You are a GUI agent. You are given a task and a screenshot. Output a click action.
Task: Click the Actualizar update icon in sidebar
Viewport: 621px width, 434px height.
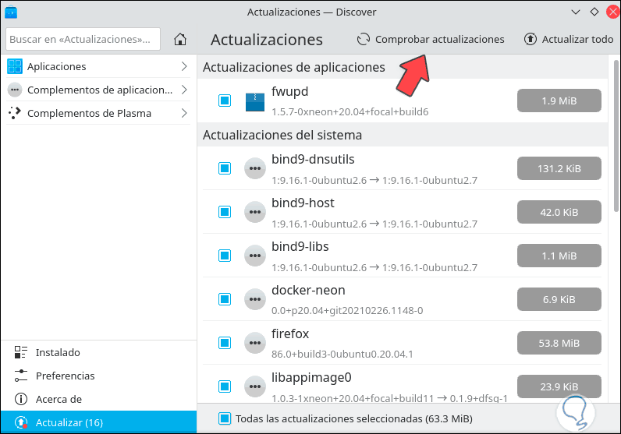coord(20,422)
